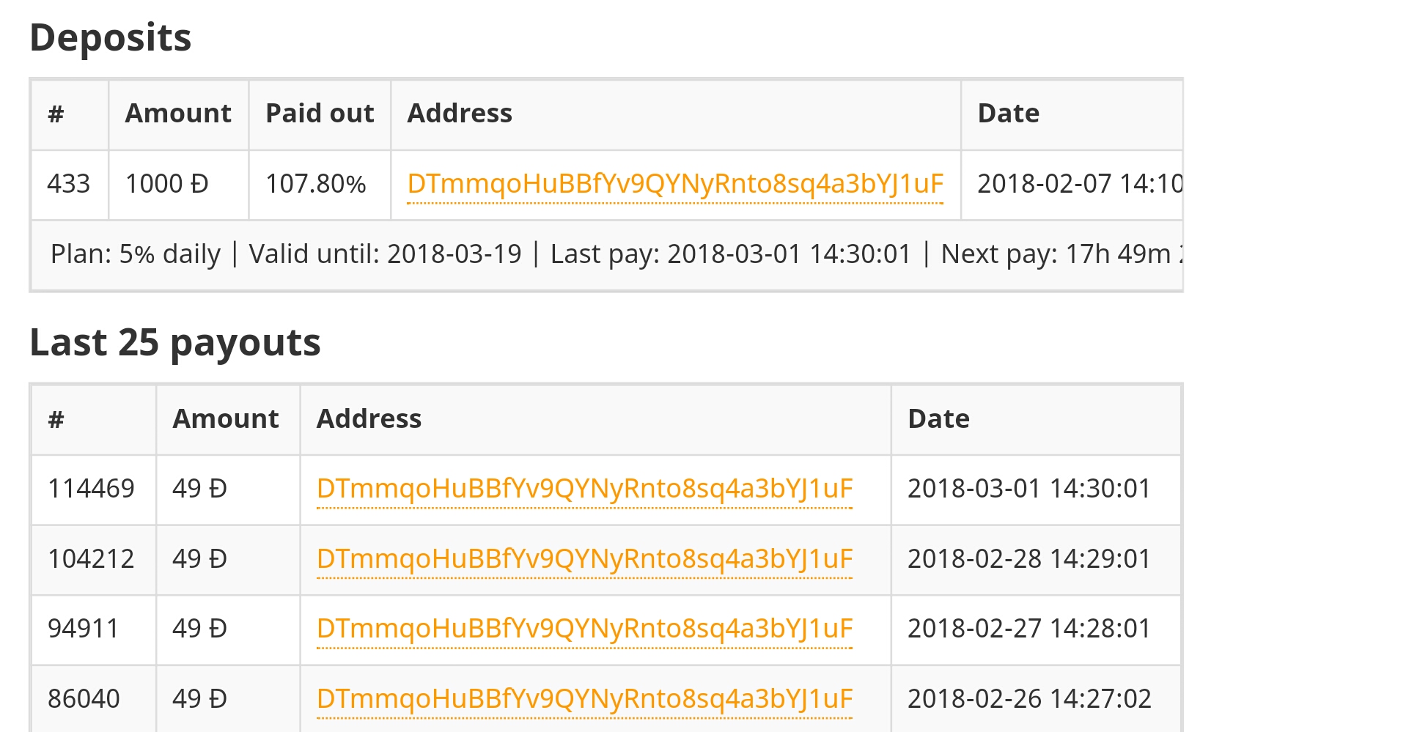Screen dimensions: 1406x732
Task: Click the Date header in payouts table
Action: (1036, 419)
